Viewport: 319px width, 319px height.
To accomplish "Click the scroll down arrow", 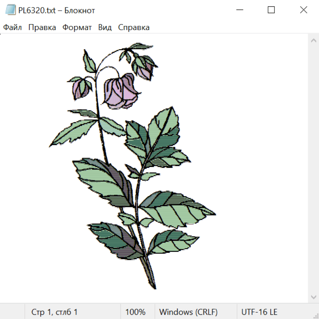I will (314, 297).
